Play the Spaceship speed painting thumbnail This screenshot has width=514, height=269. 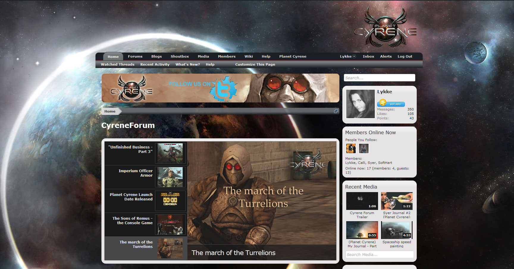coord(397,230)
